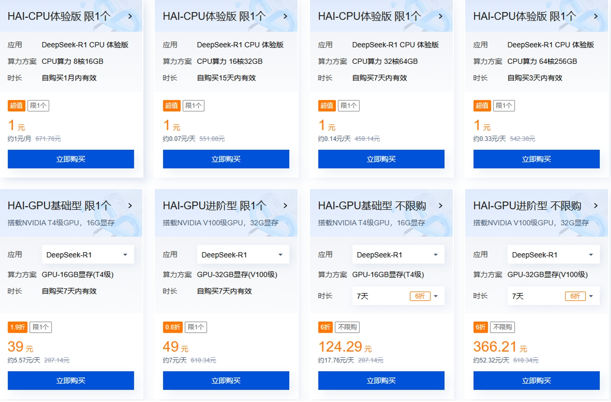Click text 约17.76元/天
The image size is (611, 402).
(336, 360)
